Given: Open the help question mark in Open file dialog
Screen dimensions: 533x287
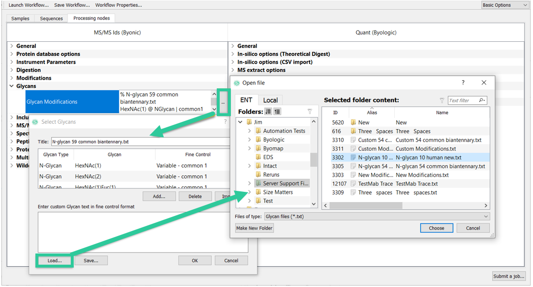Looking at the screenshot, I should point(463,83).
